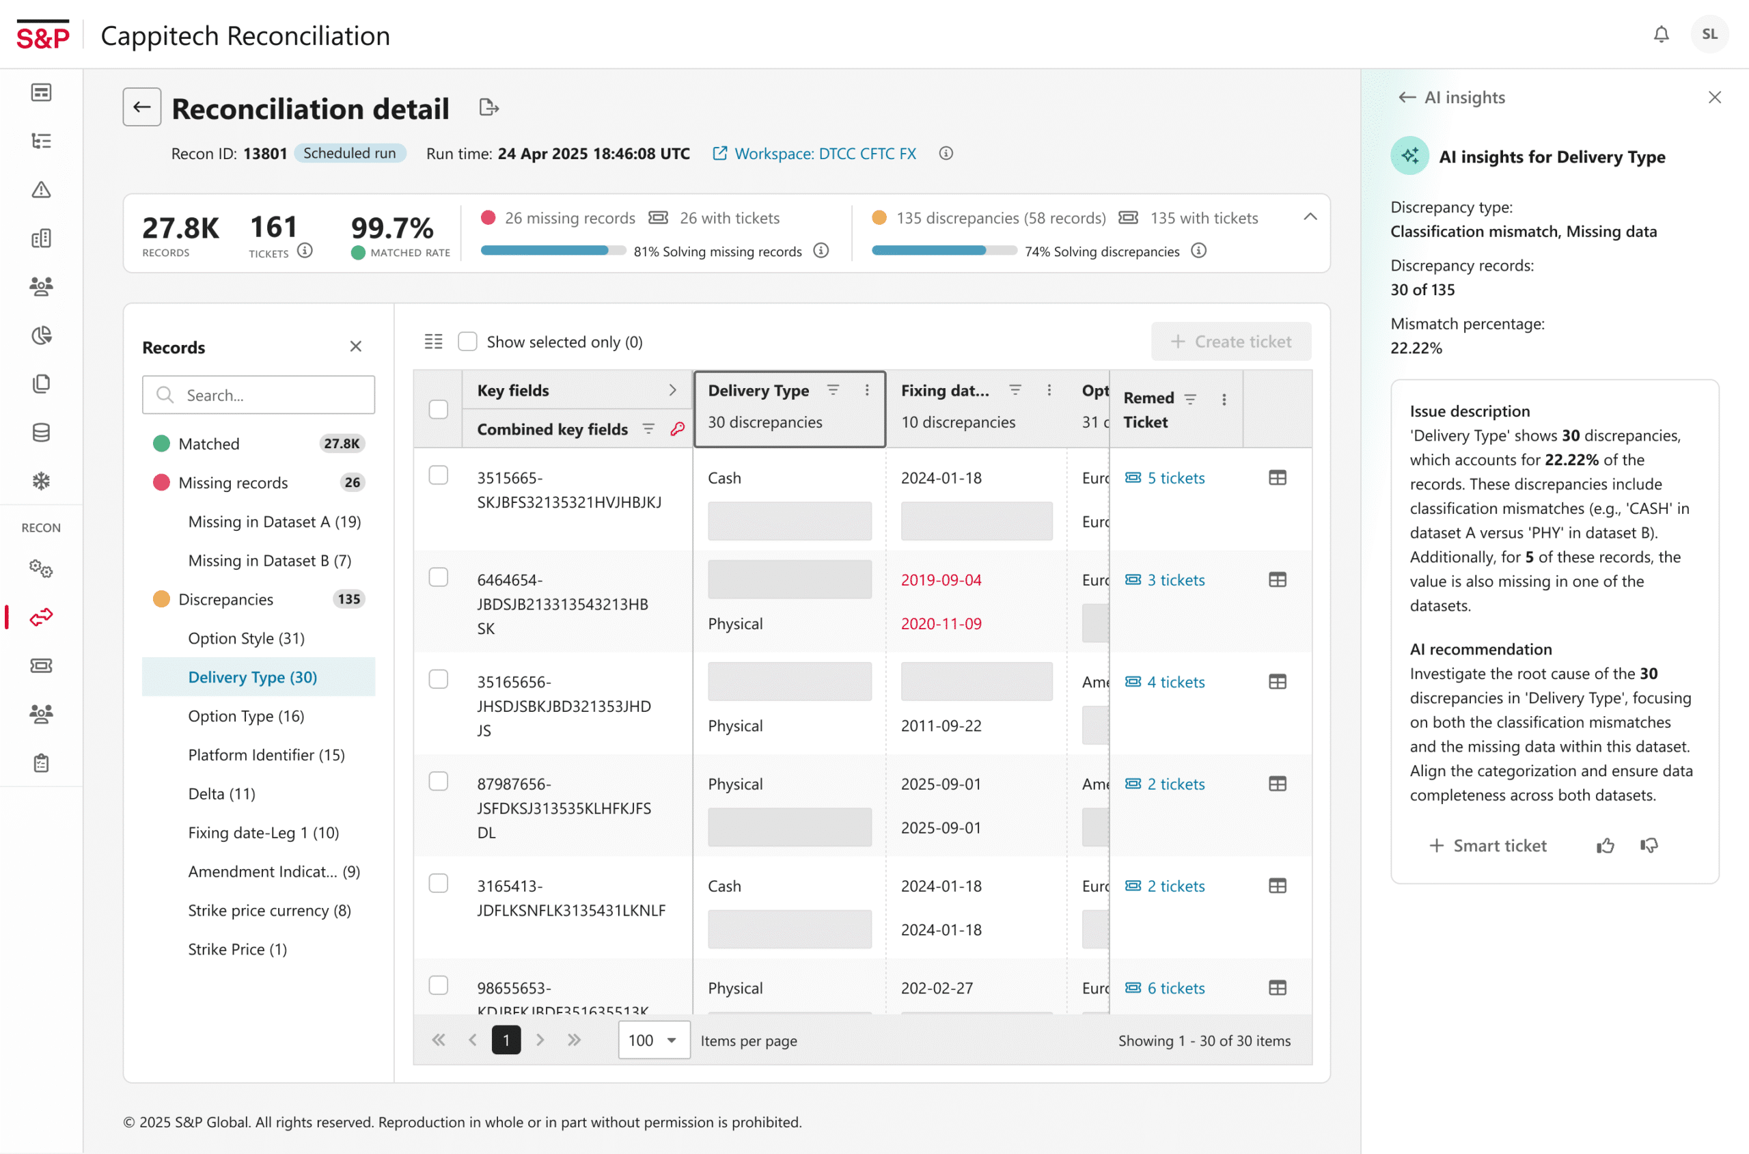Expand the Key fields column group
This screenshot has height=1154, width=1749.
[x=672, y=390]
